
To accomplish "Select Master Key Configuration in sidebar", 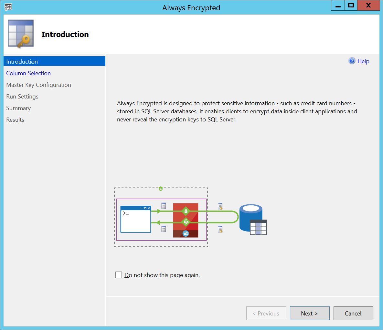I will [x=38, y=85].
